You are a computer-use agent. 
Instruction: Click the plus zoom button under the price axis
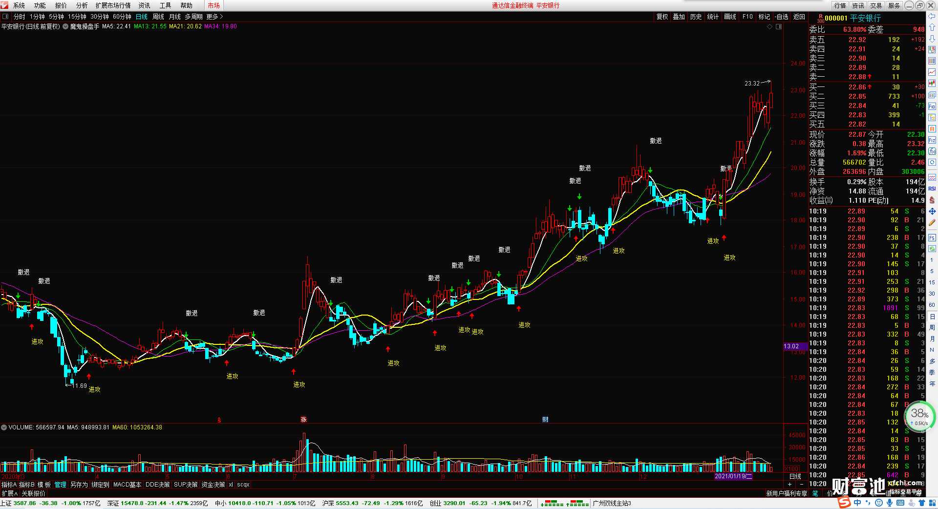(x=790, y=484)
